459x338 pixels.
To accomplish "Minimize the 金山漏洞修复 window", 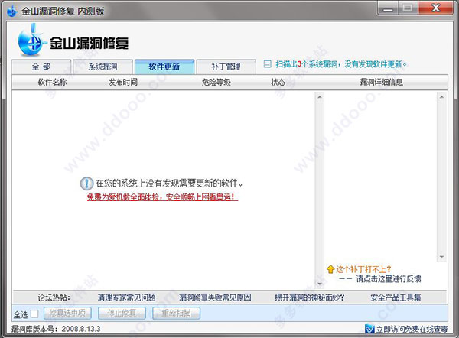I will click(388, 8).
